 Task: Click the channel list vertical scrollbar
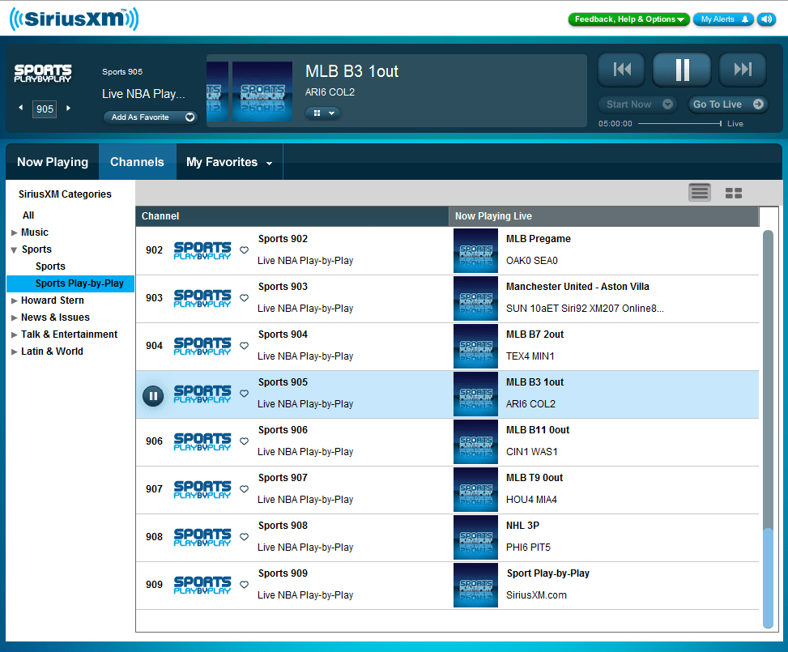768,429
